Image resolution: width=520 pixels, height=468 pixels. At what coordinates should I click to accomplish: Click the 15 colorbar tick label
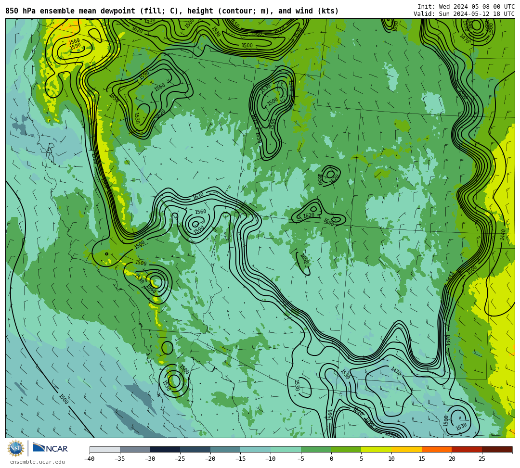pos(422,459)
